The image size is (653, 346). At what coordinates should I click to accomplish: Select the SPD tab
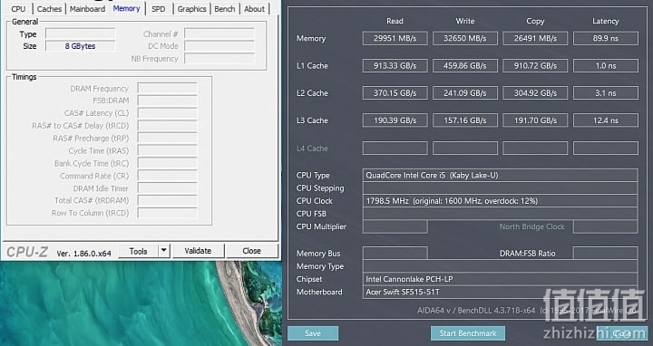158,9
